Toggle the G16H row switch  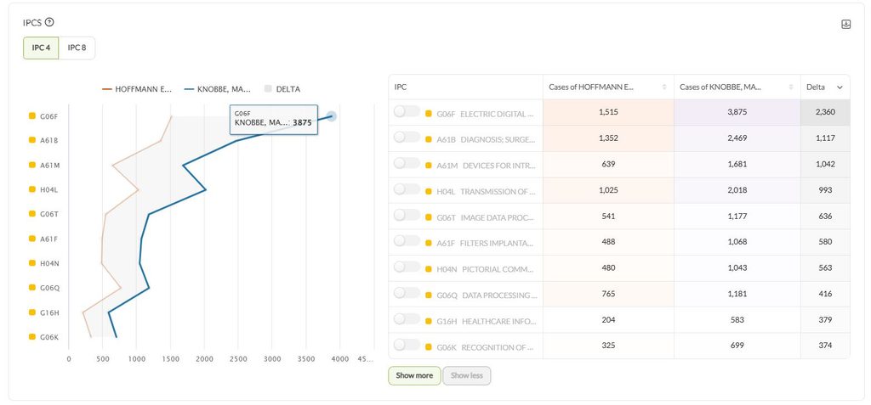(407, 319)
